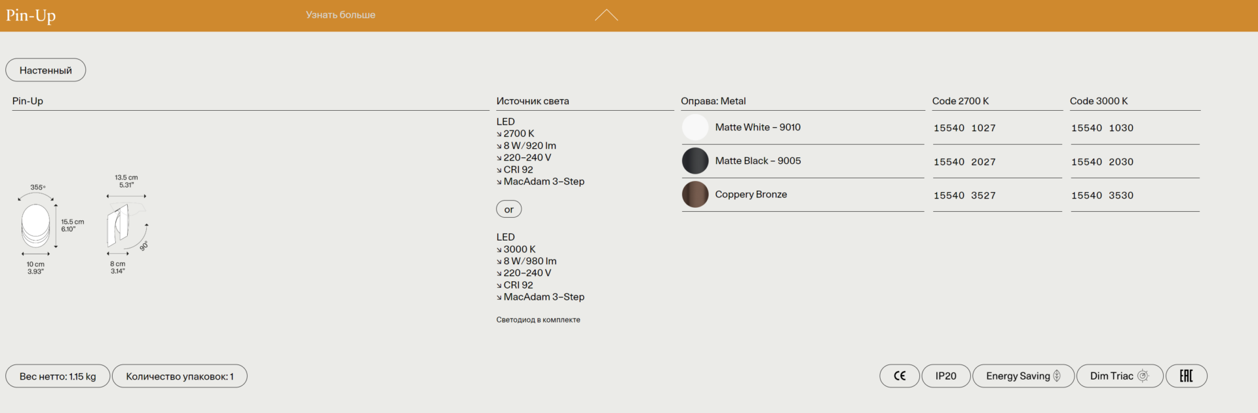1258x413 pixels.
Task: Click code 15540 1027 for Matte White
Action: pos(964,128)
